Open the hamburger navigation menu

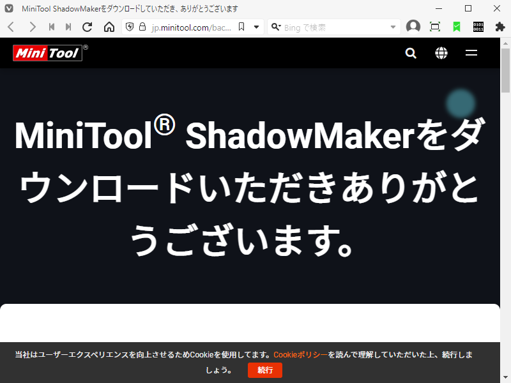471,53
